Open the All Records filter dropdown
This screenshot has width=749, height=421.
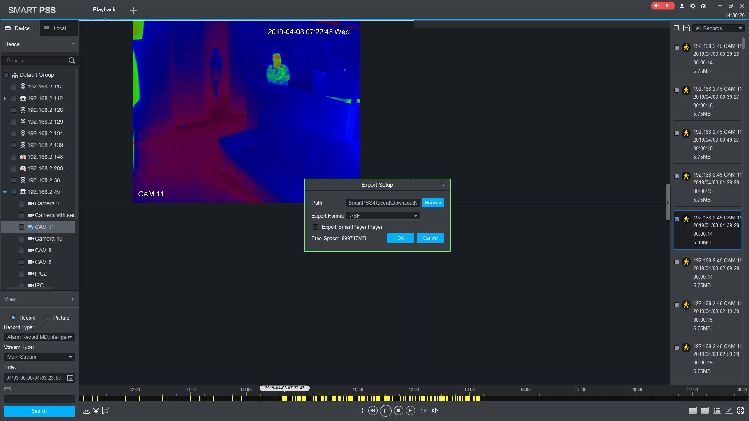[719, 28]
